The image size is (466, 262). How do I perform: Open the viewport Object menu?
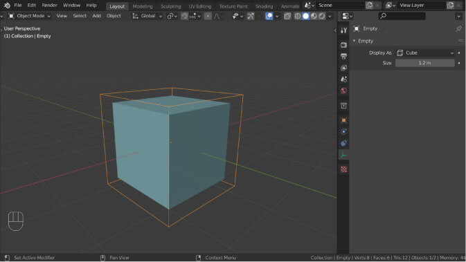pos(114,16)
